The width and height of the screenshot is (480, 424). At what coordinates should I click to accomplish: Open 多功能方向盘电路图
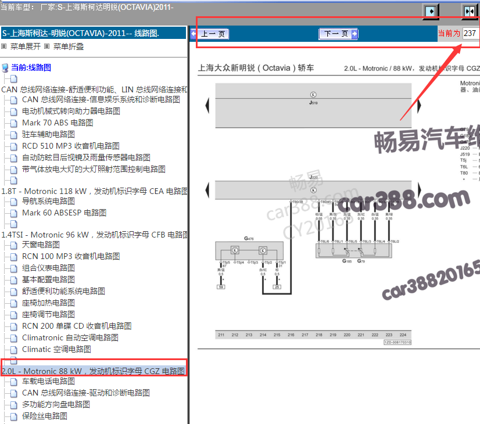coord(56,404)
